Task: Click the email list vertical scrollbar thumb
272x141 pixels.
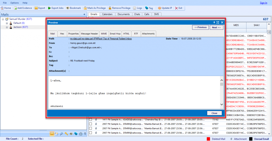Action: pos(269,32)
